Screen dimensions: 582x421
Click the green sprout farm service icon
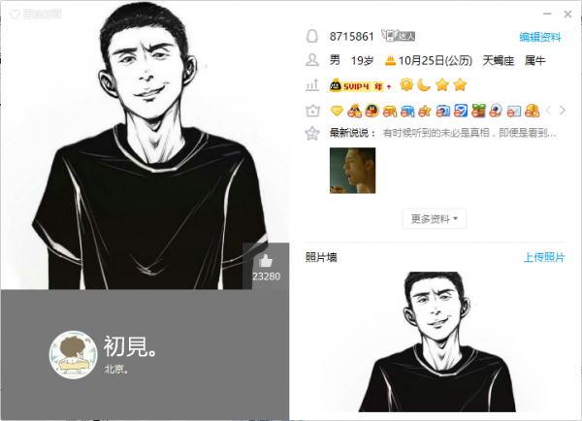(478, 111)
